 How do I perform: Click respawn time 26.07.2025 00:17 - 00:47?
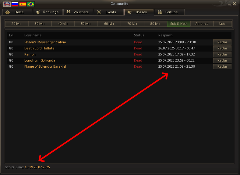177,48
